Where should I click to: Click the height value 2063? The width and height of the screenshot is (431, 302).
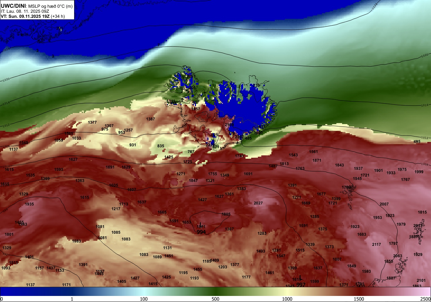(398, 256)
